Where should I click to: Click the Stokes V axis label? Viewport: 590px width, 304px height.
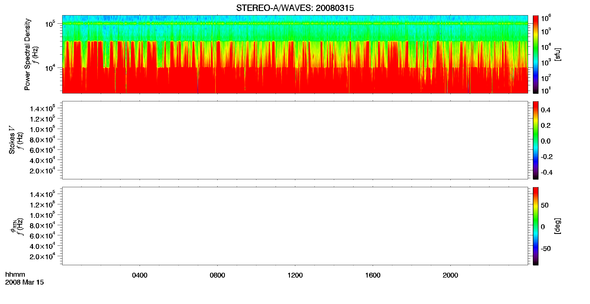coord(12,140)
